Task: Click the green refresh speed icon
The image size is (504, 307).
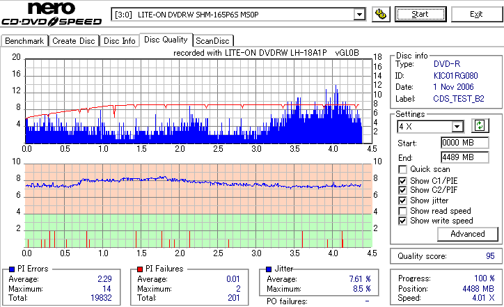Action: (480, 125)
